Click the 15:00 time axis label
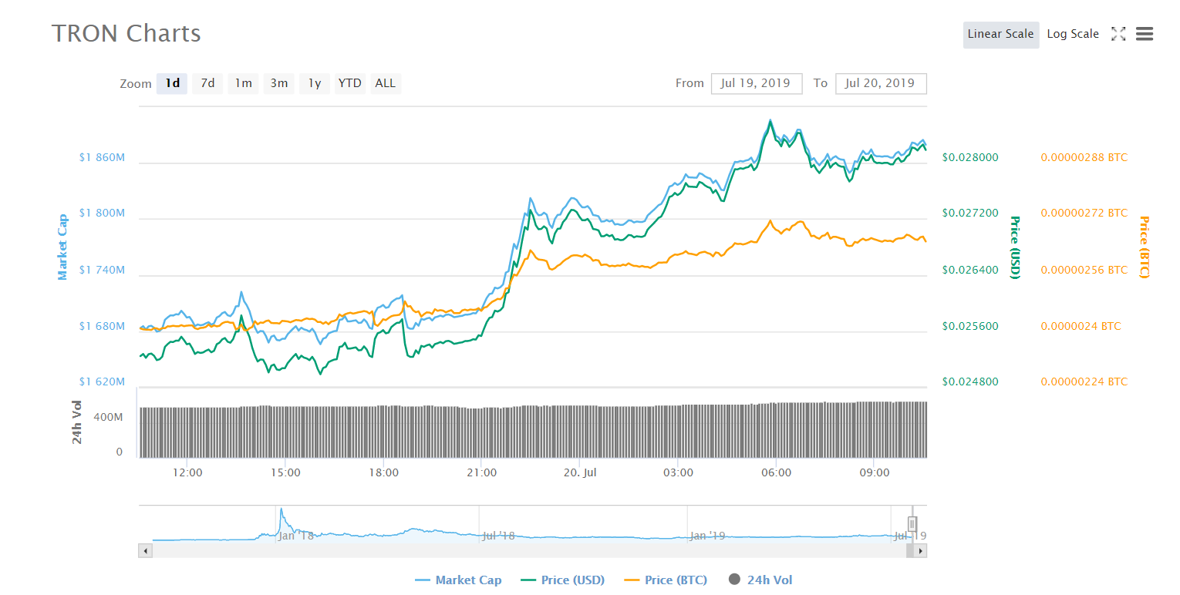The width and height of the screenshot is (1180, 595). point(285,472)
